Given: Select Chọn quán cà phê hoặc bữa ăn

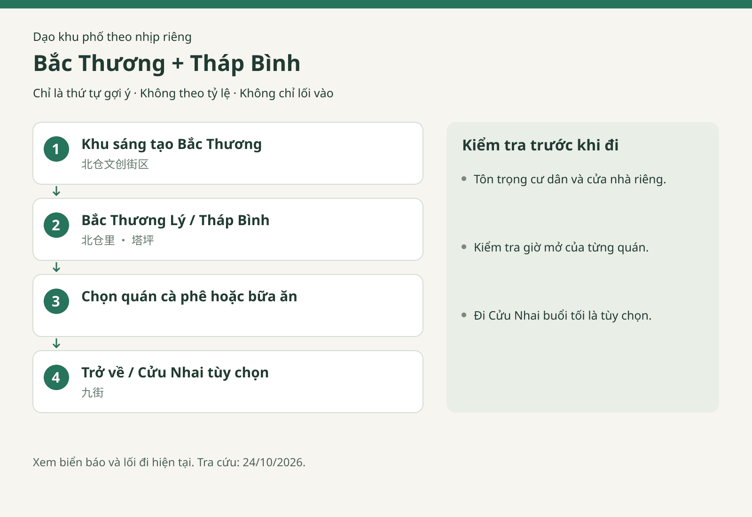Looking at the screenshot, I should click(x=189, y=297).
